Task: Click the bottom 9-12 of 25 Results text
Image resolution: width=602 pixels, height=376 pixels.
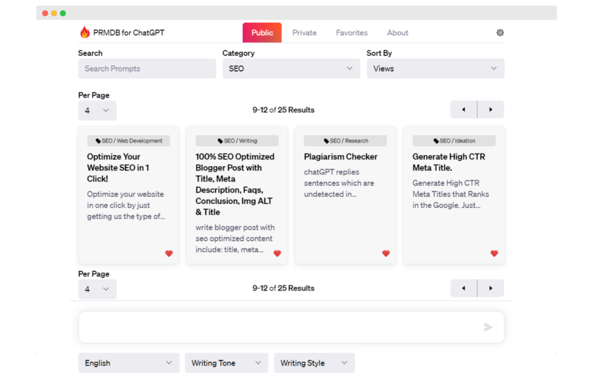Action: coord(283,288)
